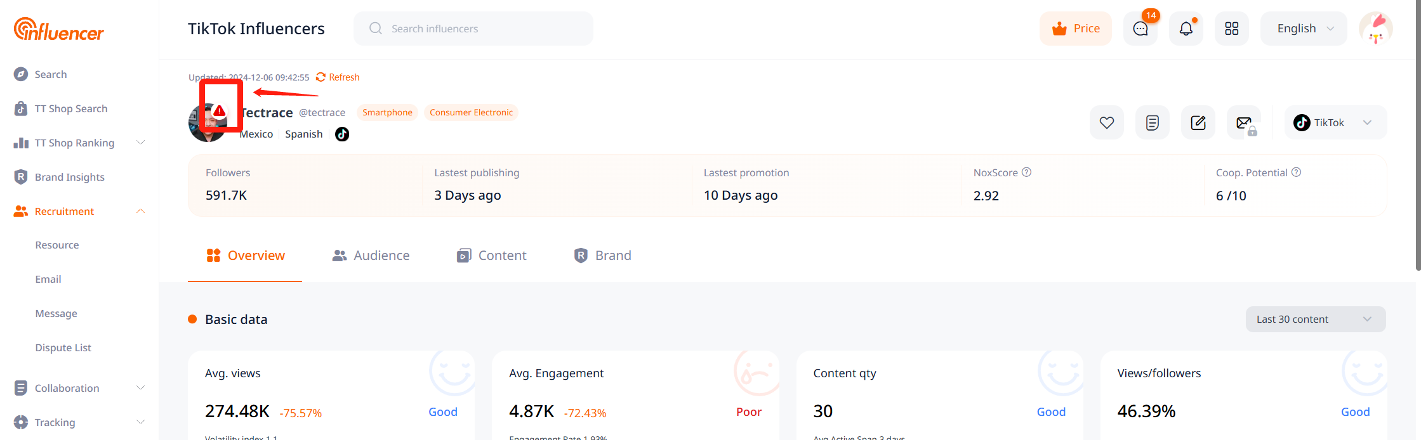Click the locked email icon
This screenshot has width=1421, height=440.
pos(1244,123)
